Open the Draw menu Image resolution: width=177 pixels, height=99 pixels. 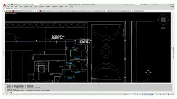(36, 7)
